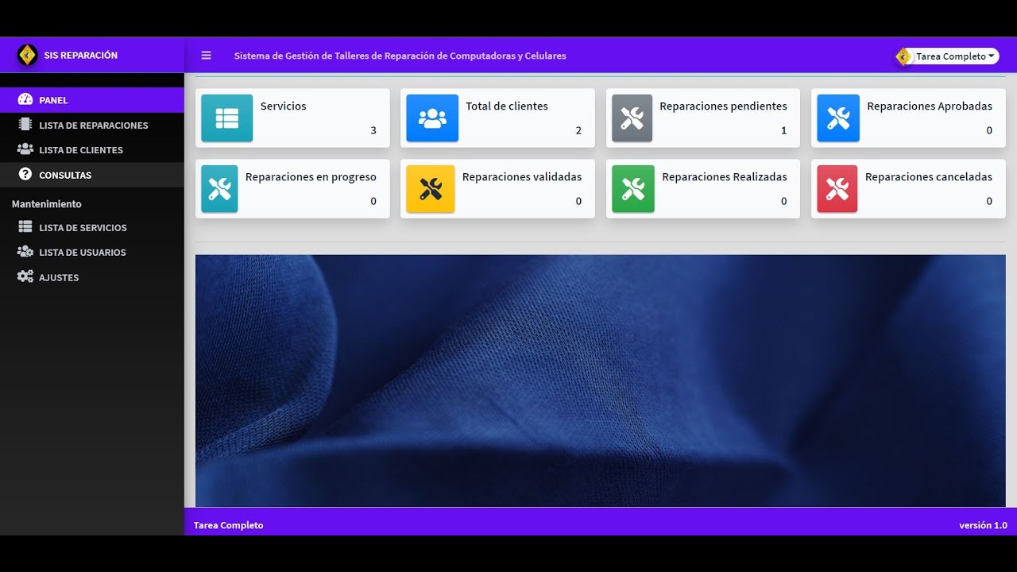Open LISTA DE CLIENTES menu item
This screenshot has width=1017, height=572.
[92, 149]
